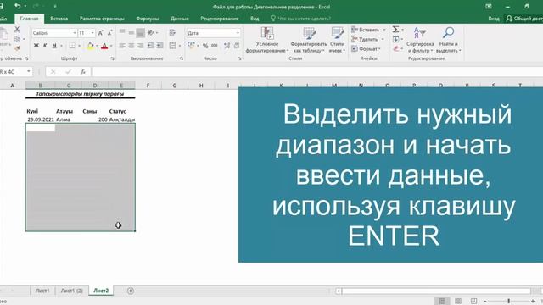Add a new sheet with plus button
543x305 pixels.
(130, 291)
